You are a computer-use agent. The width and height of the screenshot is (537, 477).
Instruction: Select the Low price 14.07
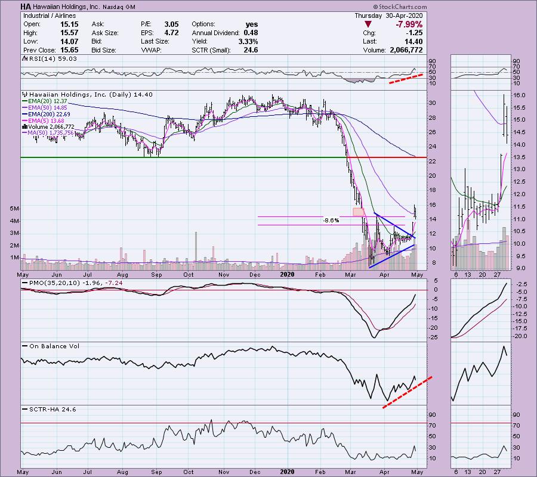(69, 41)
